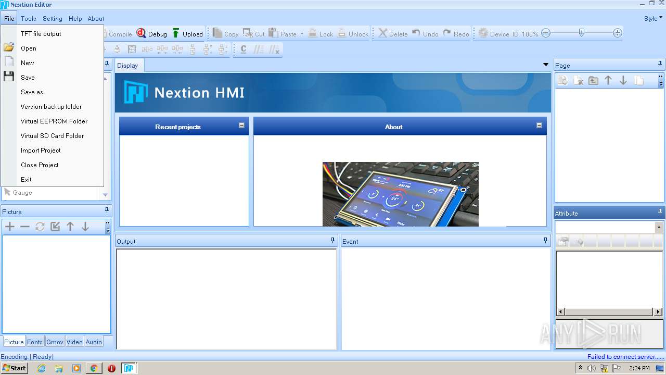The image size is (666, 375).
Task: Switch to the Gmov tab
Action: (55, 342)
